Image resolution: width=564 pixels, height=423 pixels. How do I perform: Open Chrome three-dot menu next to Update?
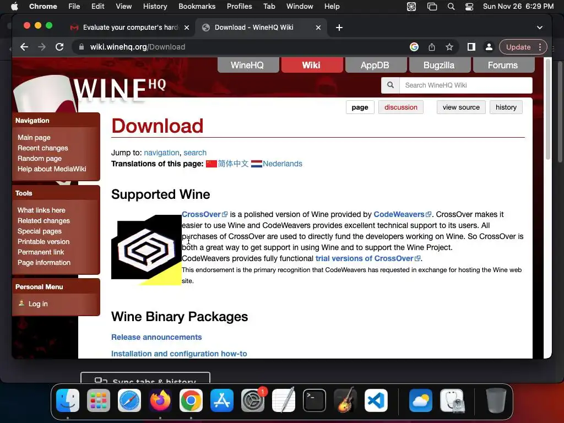tap(540, 47)
